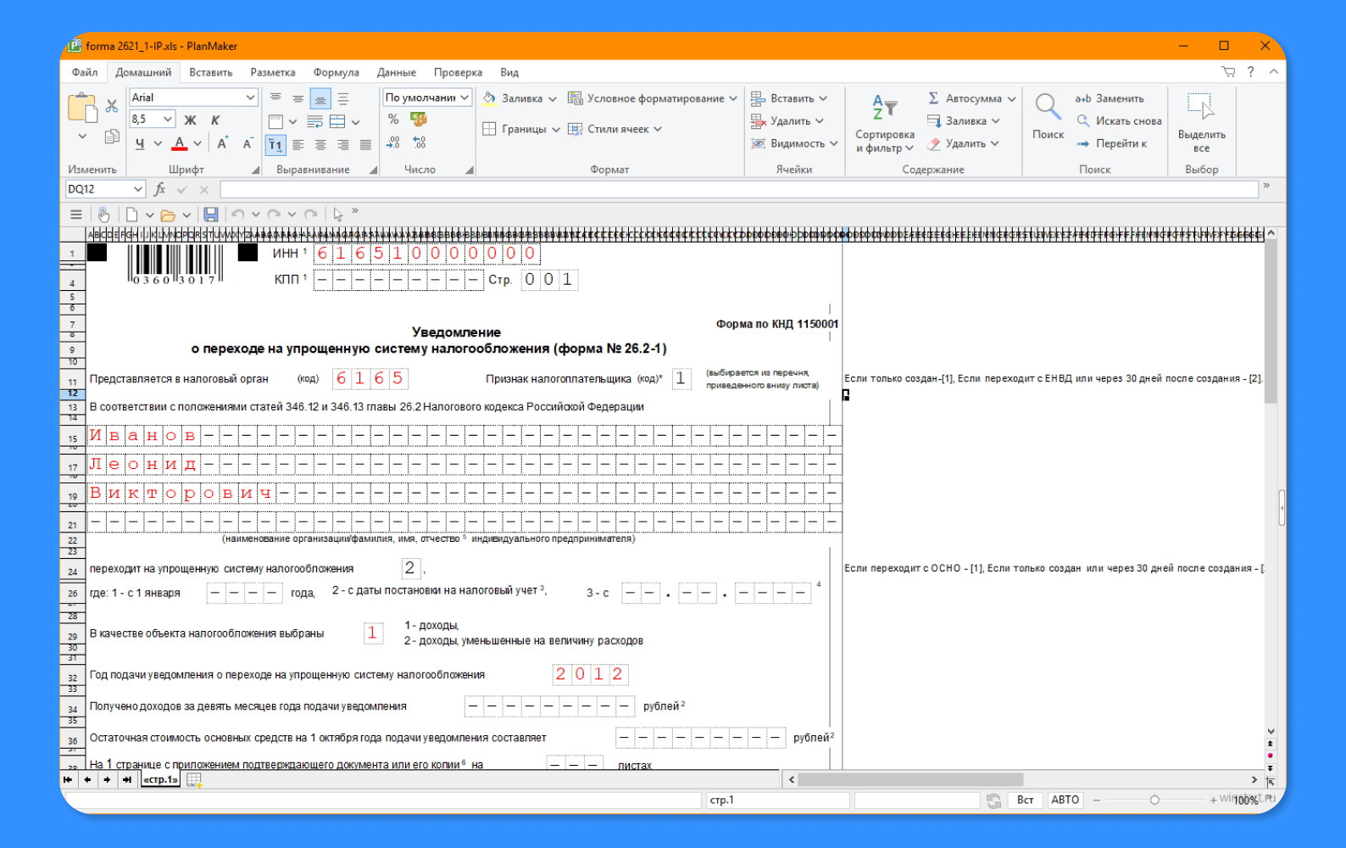
Task: Click Заменить in search group
Action: point(1110,98)
